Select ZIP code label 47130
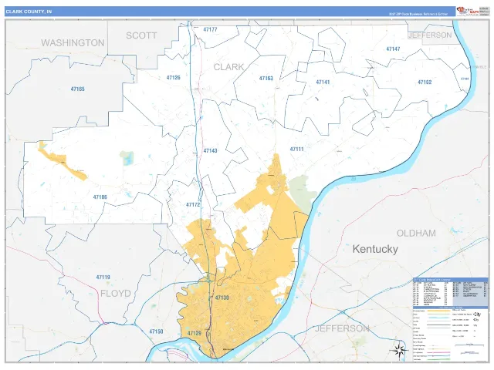The image size is (494, 370). pyautogui.click(x=222, y=298)
